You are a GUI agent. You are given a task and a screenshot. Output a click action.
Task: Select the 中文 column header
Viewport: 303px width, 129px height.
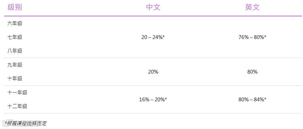pyautogui.click(x=153, y=7)
